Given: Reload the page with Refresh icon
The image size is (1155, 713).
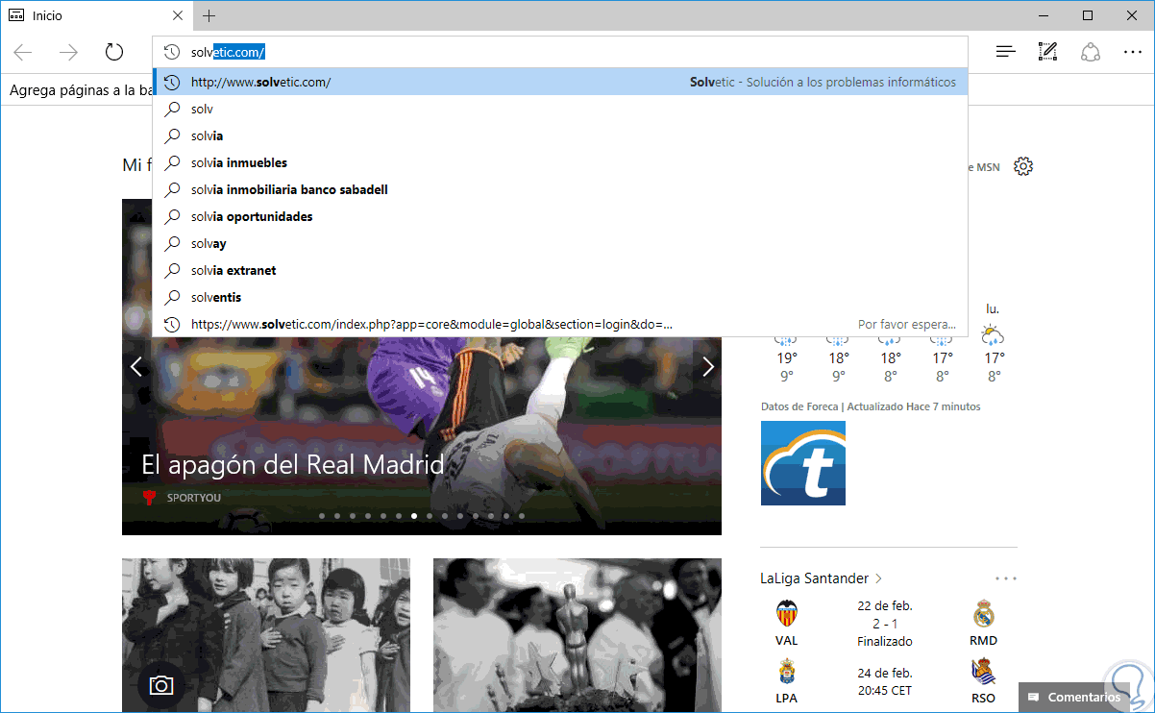Looking at the screenshot, I should tap(114, 52).
